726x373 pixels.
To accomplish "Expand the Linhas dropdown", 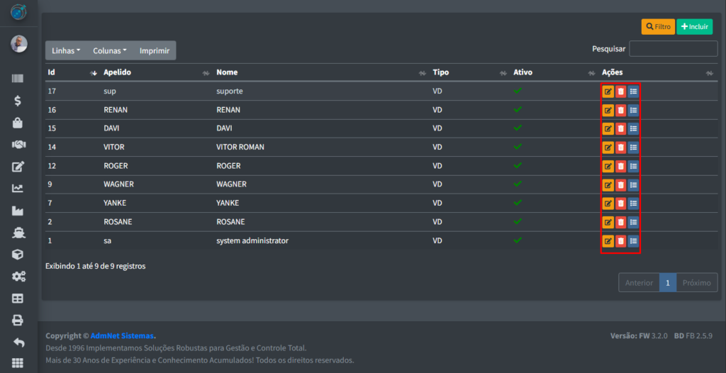I will [67, 50].
